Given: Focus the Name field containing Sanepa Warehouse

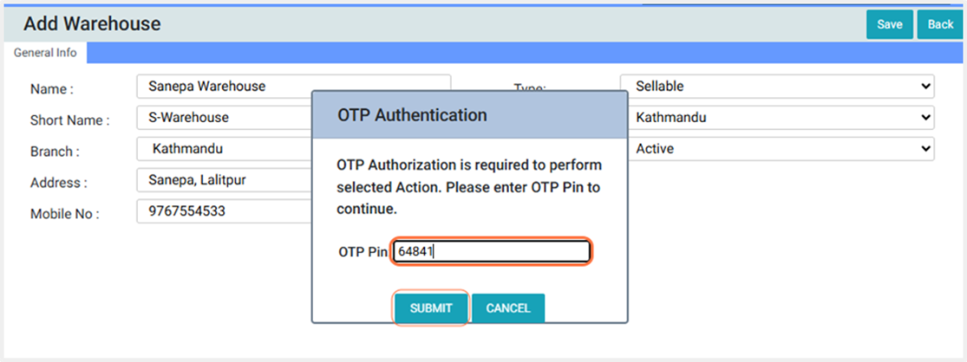Looking at the screenshot, I should click(x=224, y=87).
